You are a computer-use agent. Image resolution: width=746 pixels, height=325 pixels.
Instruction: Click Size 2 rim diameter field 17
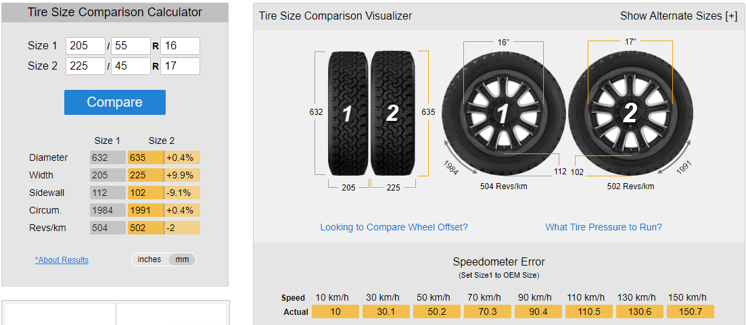(180, 66)
